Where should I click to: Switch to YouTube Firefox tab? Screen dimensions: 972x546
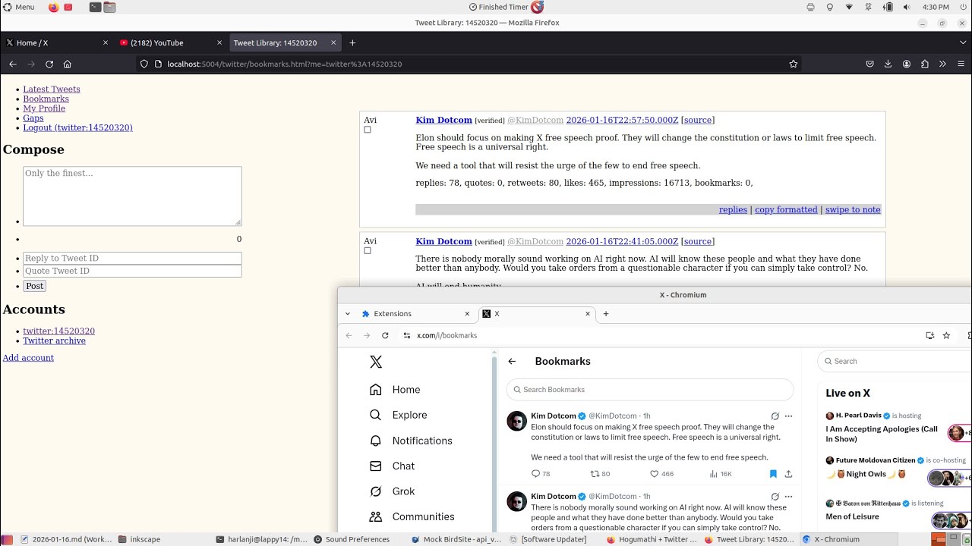click(x=171, y=43)
